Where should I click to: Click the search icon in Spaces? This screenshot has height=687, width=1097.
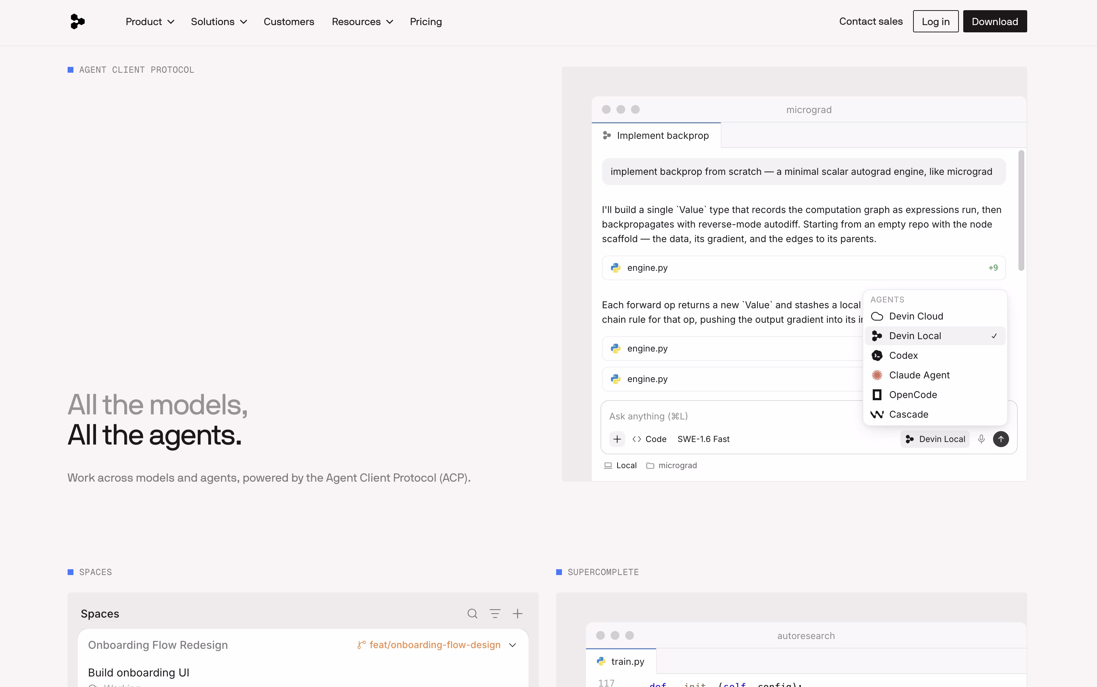click(473, 614)
